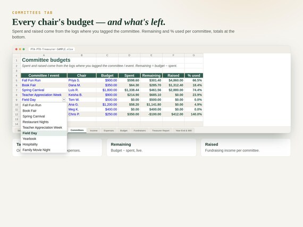303x227 pixels.
Task: Click the $1,800.00 budget cell
Action: (107, 90)
